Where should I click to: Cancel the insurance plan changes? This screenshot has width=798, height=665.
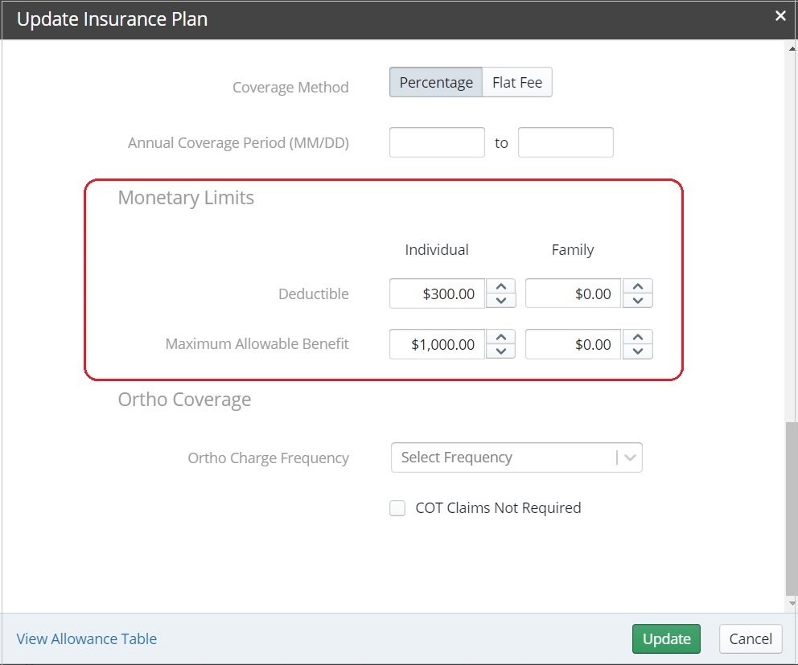750,638
